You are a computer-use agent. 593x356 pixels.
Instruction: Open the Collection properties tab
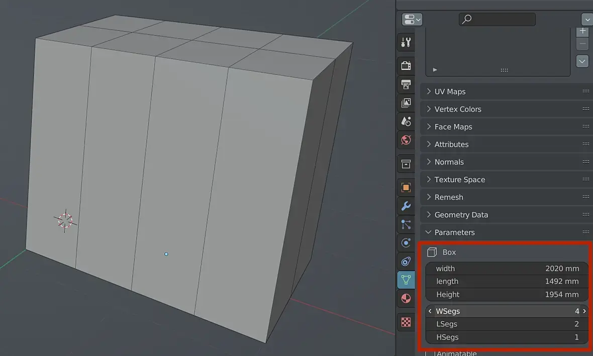(406, 164)
